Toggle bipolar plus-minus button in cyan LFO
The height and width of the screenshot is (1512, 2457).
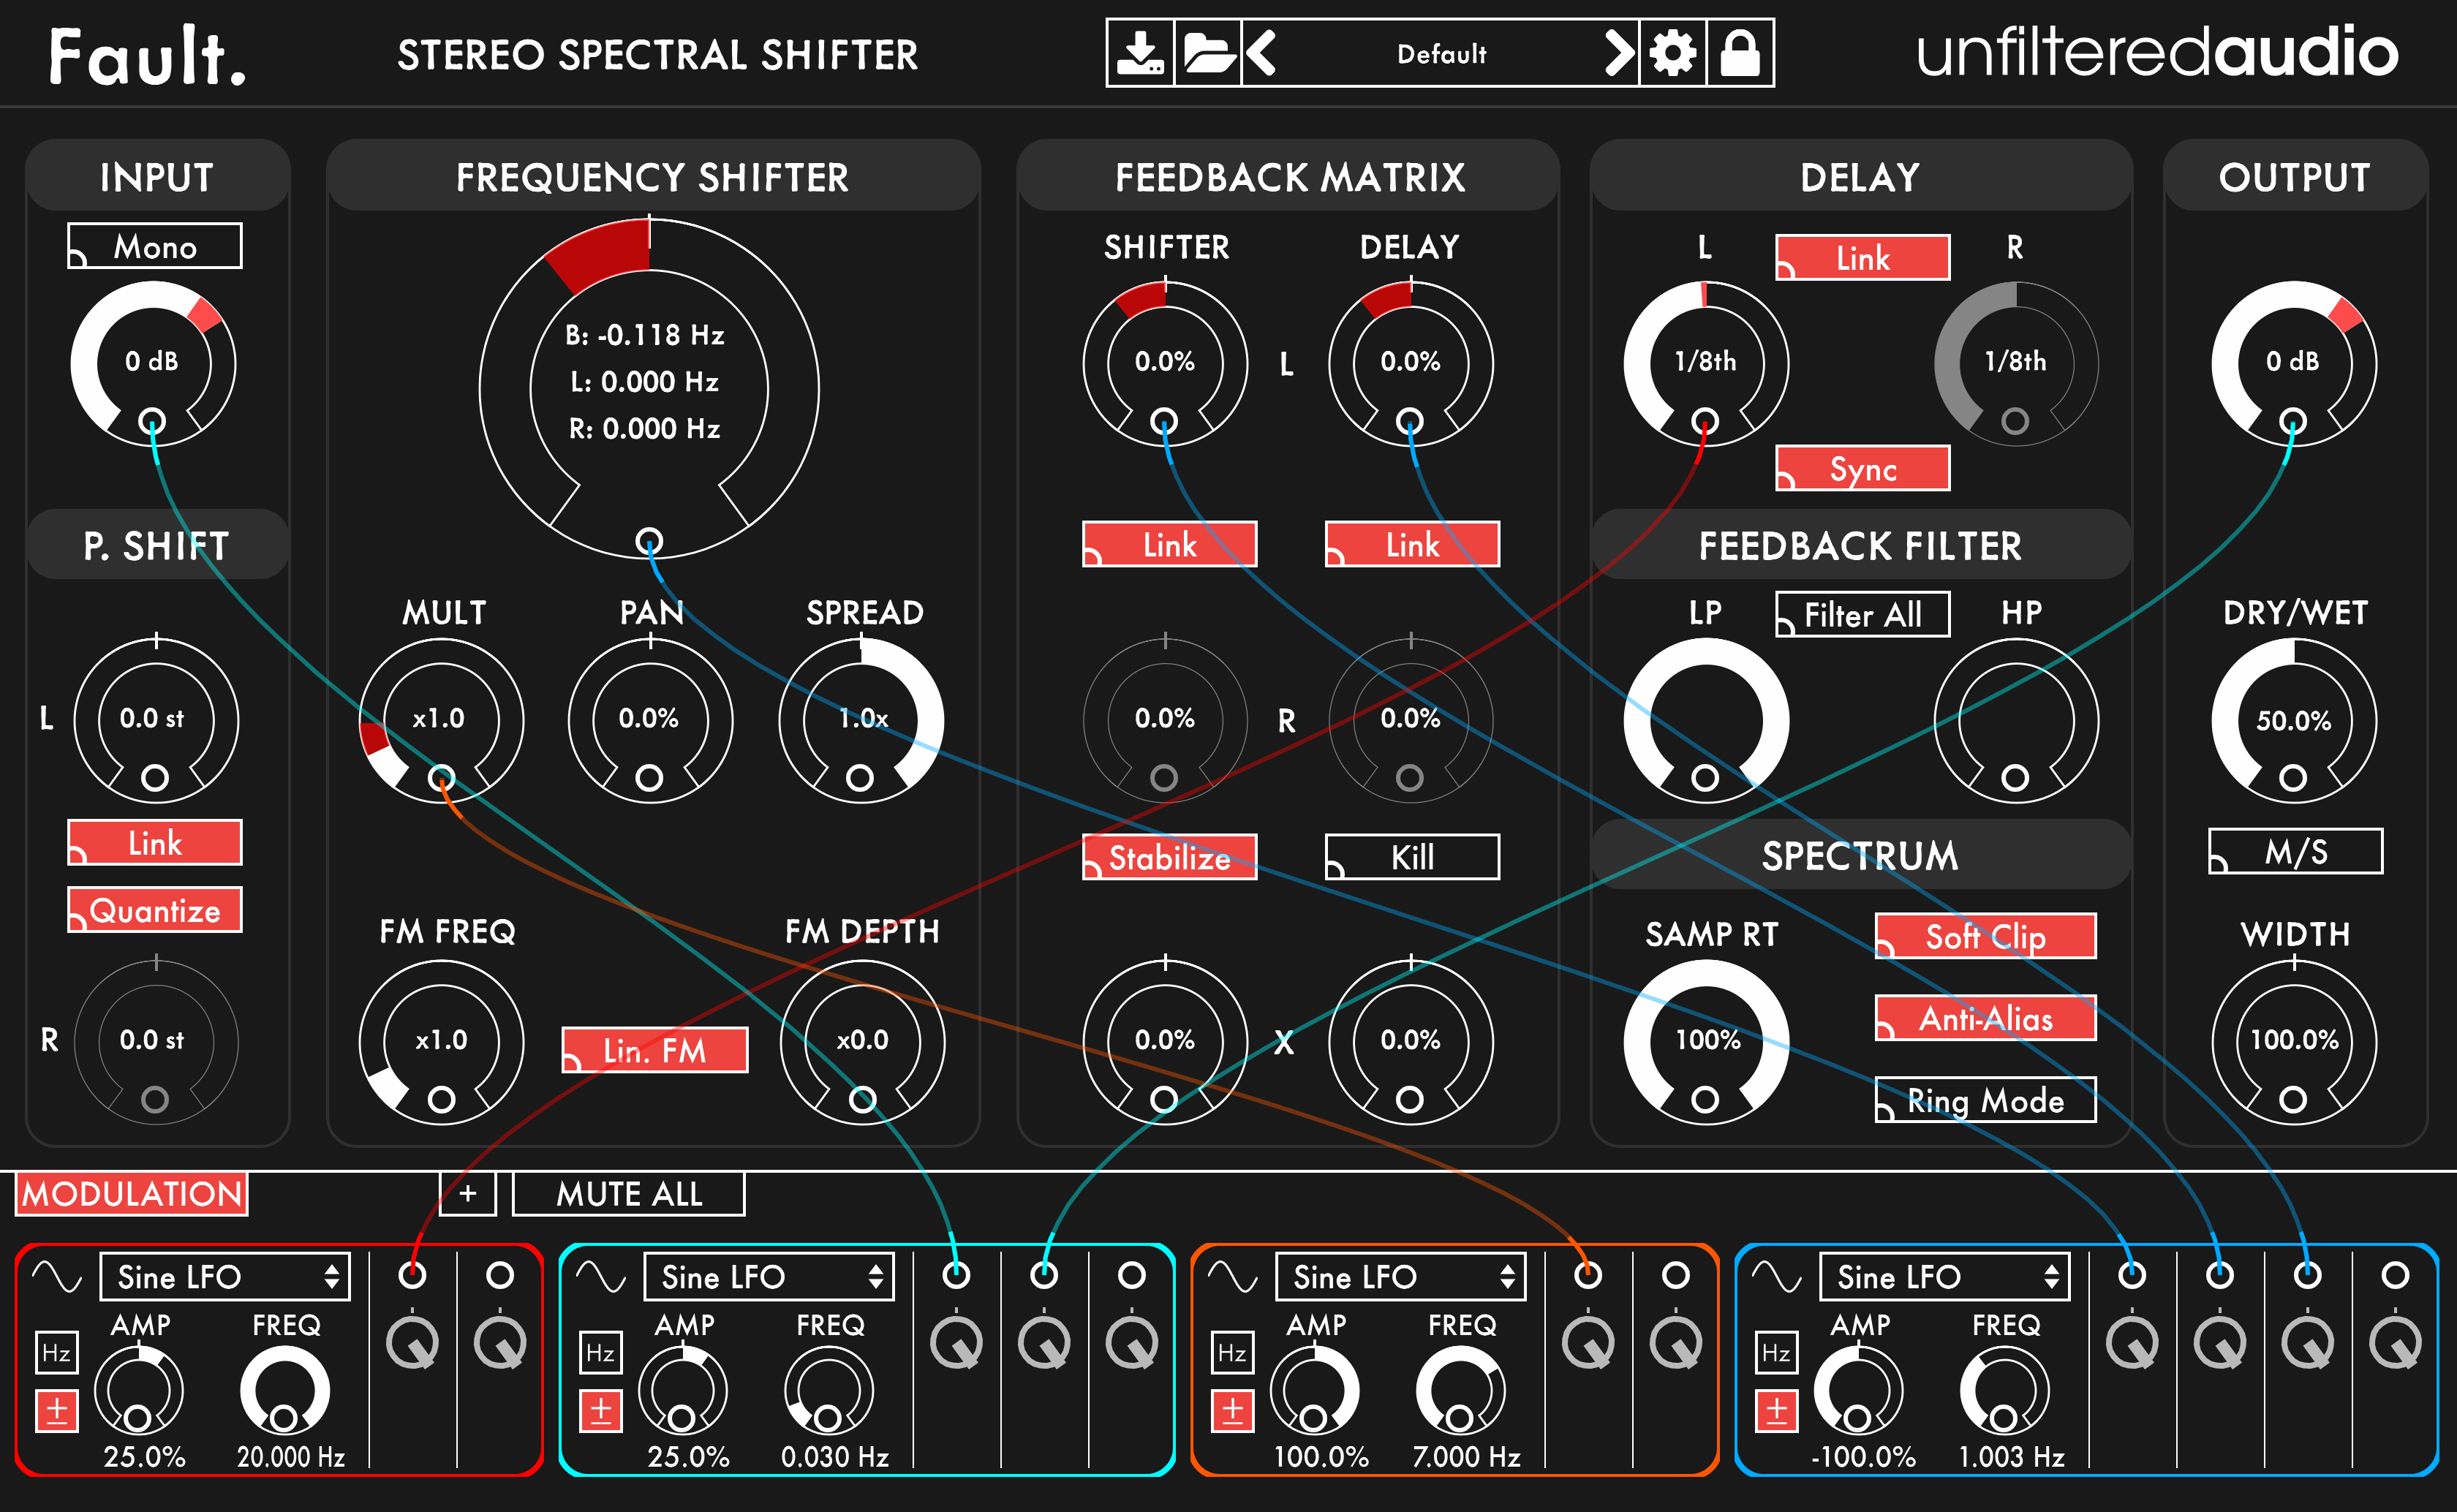pyautogui.click(x=601, y=1411)
